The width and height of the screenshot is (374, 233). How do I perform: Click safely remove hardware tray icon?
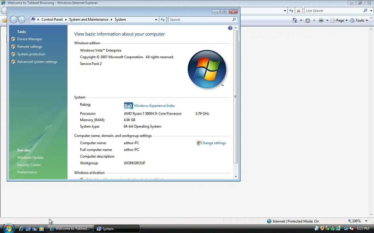[327, 228]
